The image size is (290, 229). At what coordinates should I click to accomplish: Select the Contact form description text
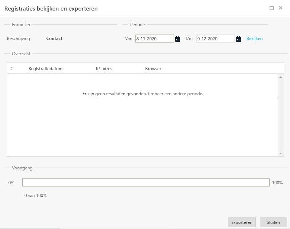pyautogui.click(x=54, y=39)
